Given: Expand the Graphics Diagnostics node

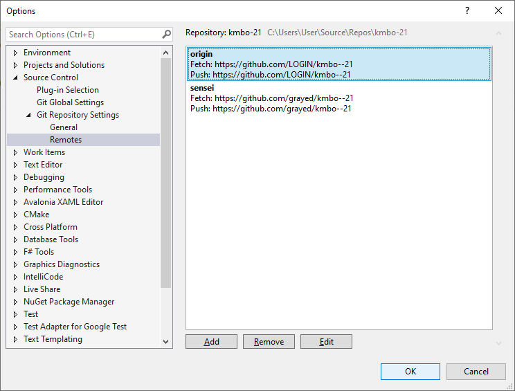Looking at the screenshot, I should pos(15,264).
